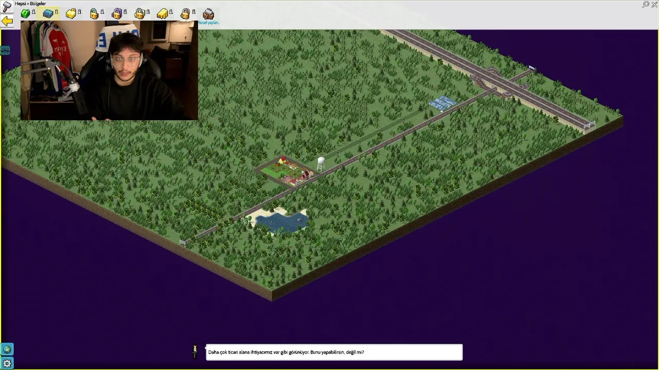
Task: Open the Manuel yapılan hammer tool
Action: 209,13
